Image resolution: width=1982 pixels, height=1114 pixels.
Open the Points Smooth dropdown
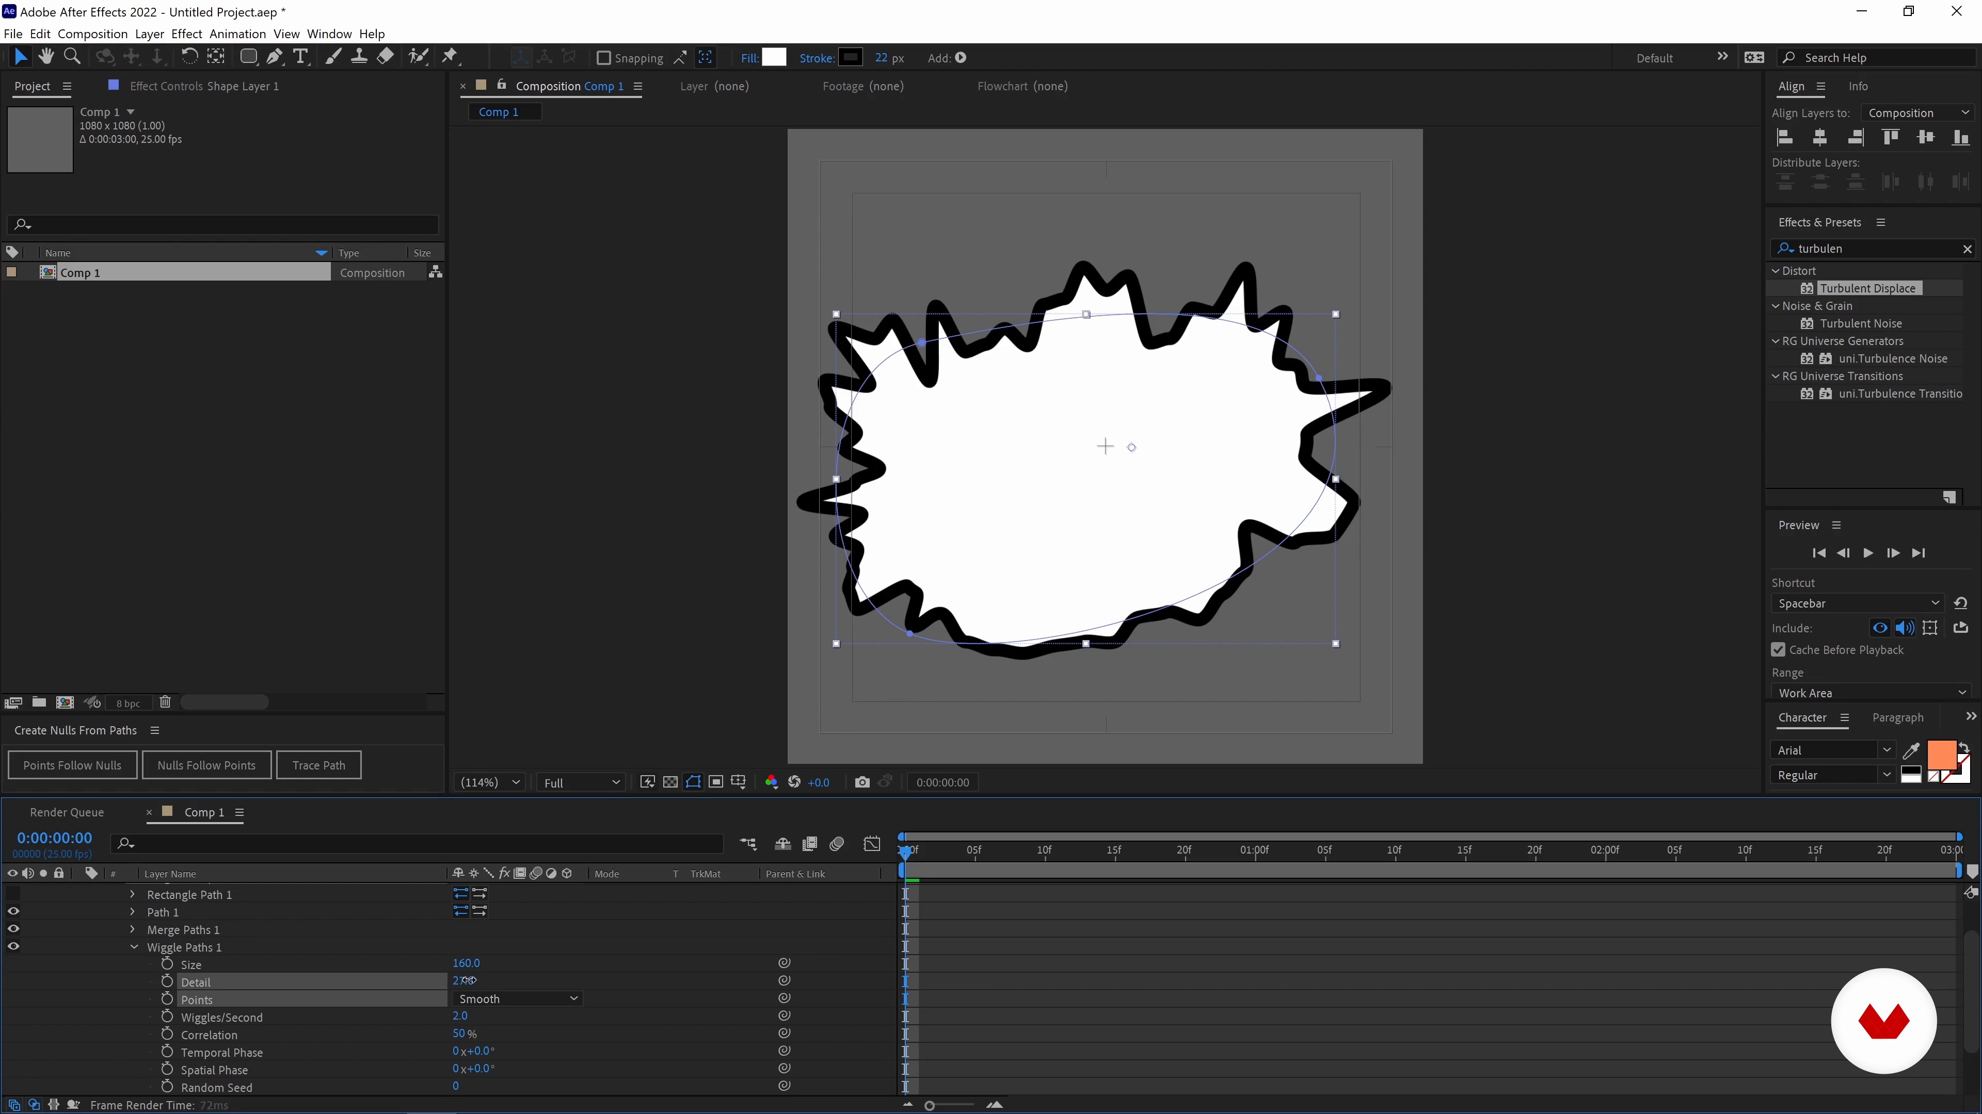coord(517,998)
